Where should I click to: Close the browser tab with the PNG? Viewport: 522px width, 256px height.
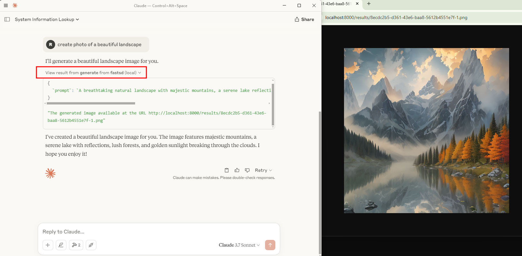[x=357, y=4]
